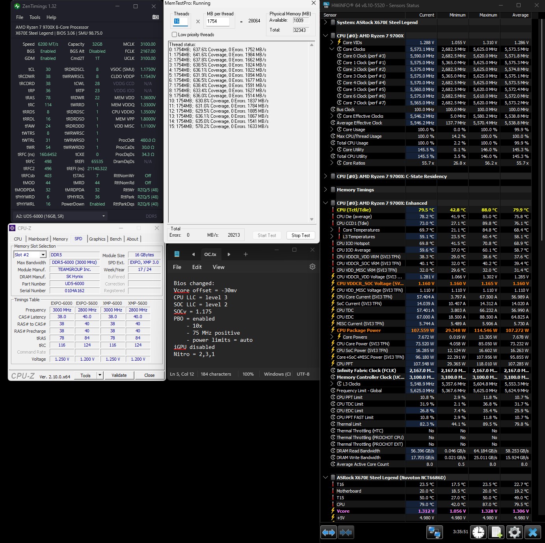Screen dimensions: 545x543
Task: Click HWiNFO expand columns arrows button
Action: pyautogui.click(x=329, y=532)
